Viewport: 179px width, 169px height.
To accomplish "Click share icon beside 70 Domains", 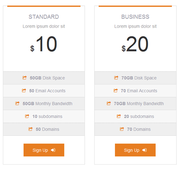I will (122, 129).
